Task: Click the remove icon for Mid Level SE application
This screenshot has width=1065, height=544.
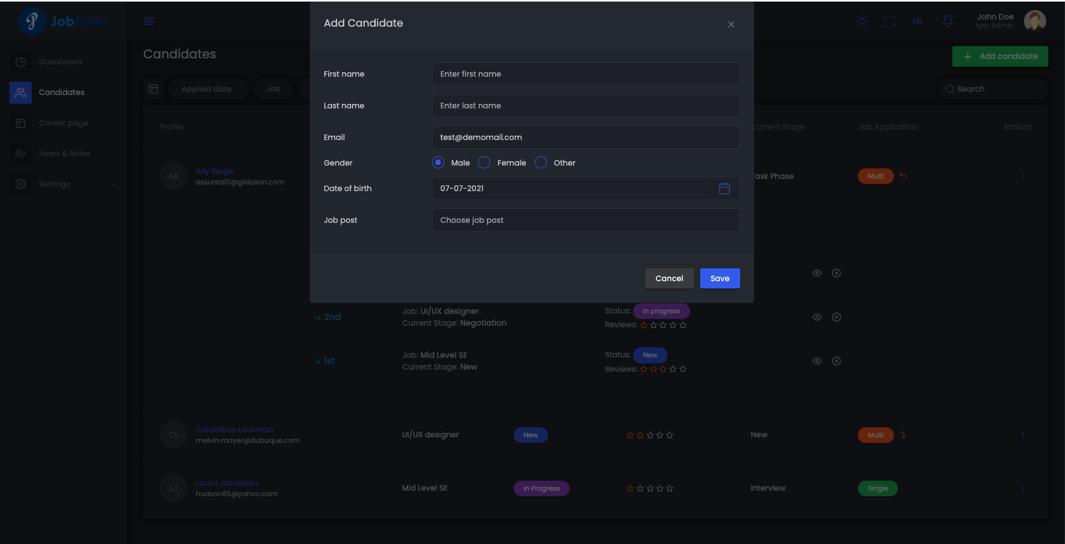Action: [x=836, y=361]
